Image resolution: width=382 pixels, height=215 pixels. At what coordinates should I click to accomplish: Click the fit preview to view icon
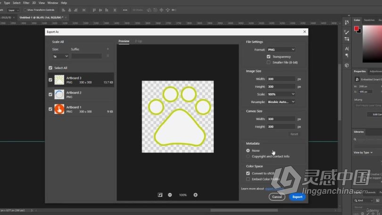pos(160,195)
